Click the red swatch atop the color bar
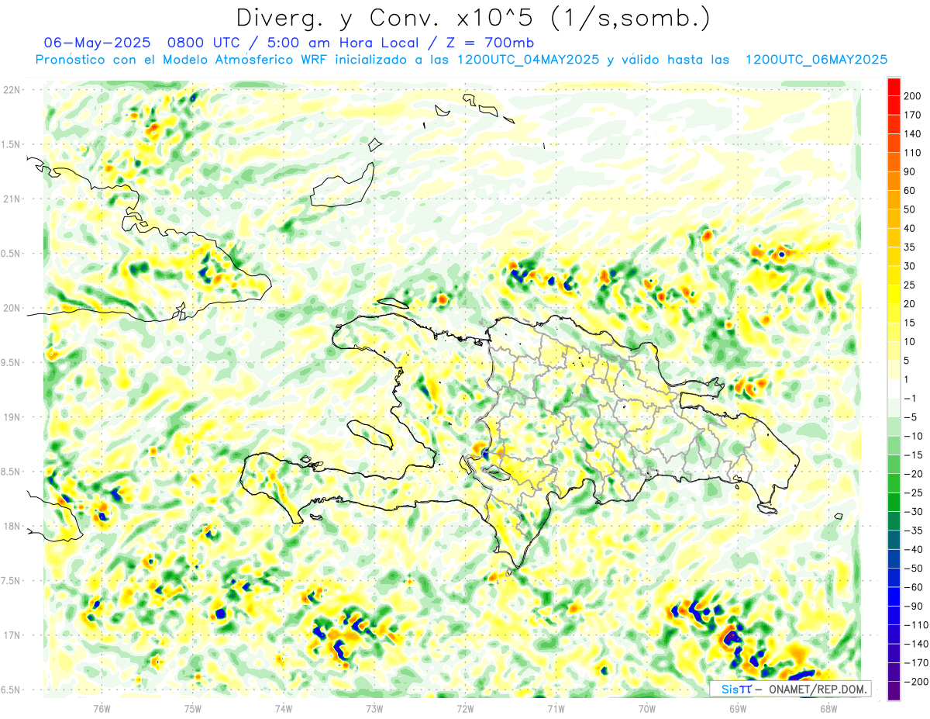930x719 pixels. (x=894, y=86)
